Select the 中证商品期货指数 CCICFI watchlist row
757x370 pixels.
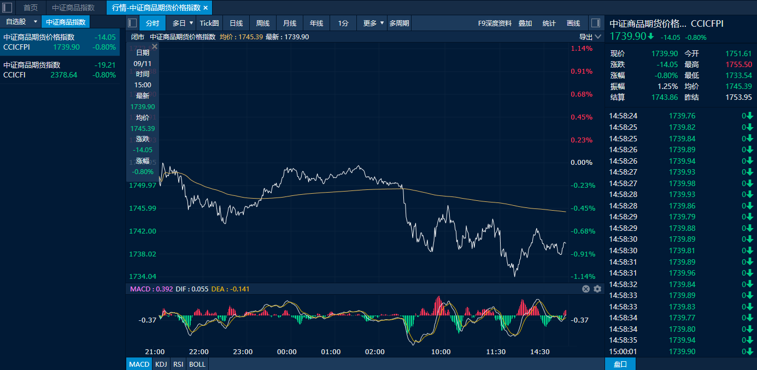point(60,70)
